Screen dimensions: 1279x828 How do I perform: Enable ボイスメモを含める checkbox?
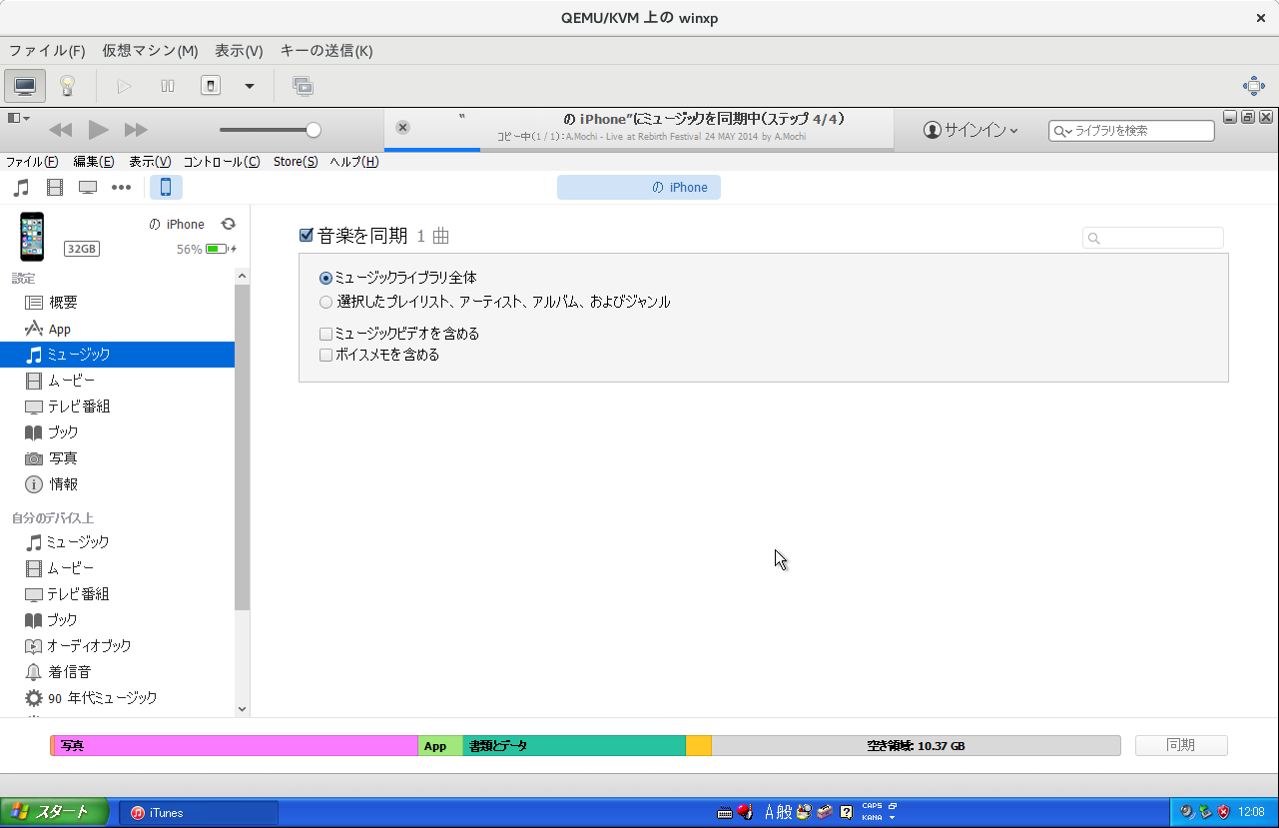point(325,355)
